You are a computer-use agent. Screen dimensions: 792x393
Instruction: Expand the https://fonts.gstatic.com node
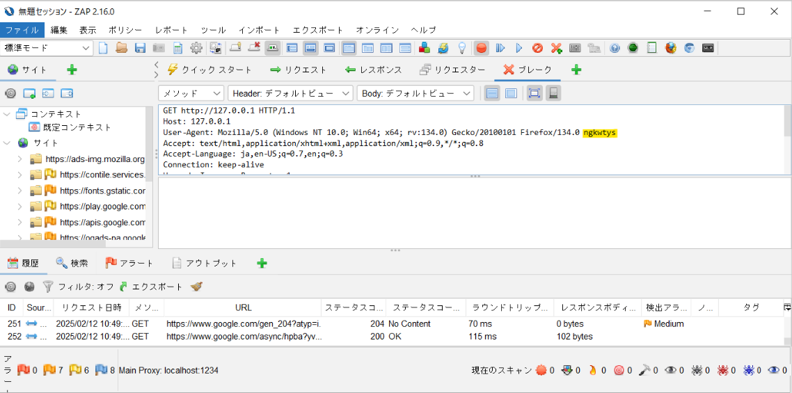(19, 191)
